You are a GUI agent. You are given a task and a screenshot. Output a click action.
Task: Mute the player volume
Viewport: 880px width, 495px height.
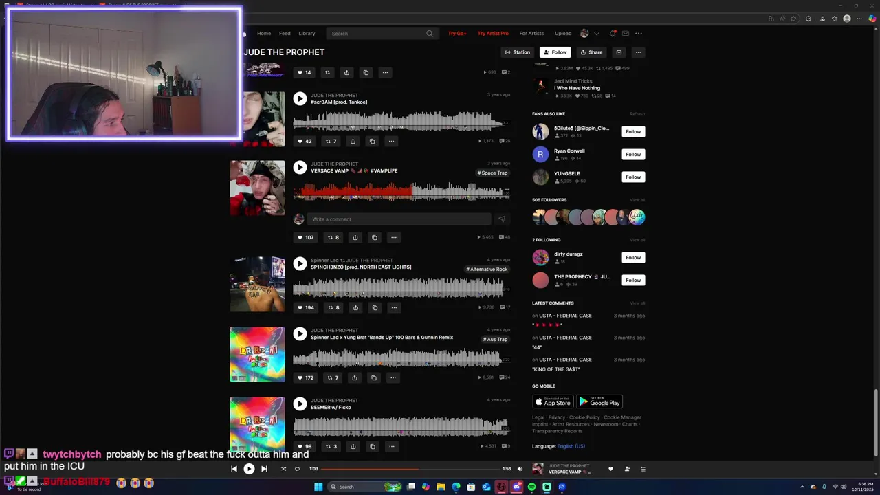(x=520, y=469)
